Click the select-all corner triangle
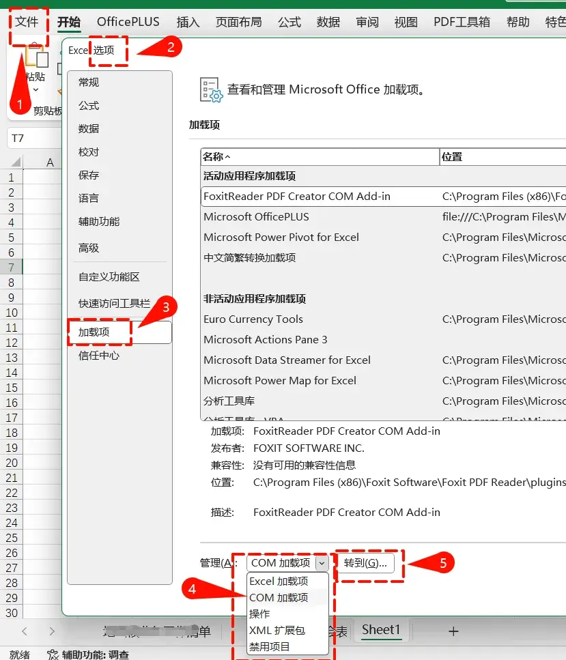Screen dimensions: 566x660 pyautogui.click(x=16, y=162)
